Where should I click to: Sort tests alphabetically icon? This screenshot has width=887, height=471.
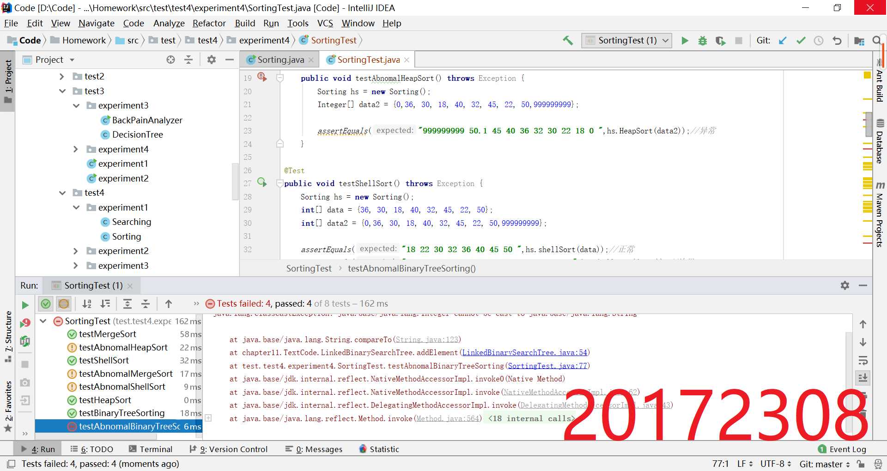(x=87, y=304)
